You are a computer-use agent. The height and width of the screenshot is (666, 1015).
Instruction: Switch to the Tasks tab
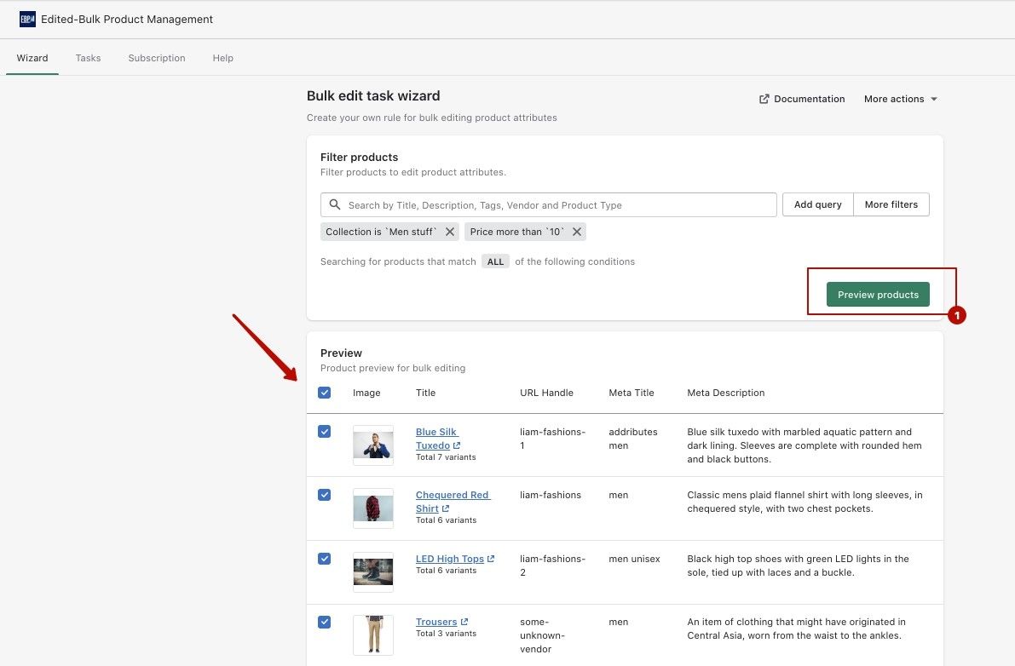(88, 58)
